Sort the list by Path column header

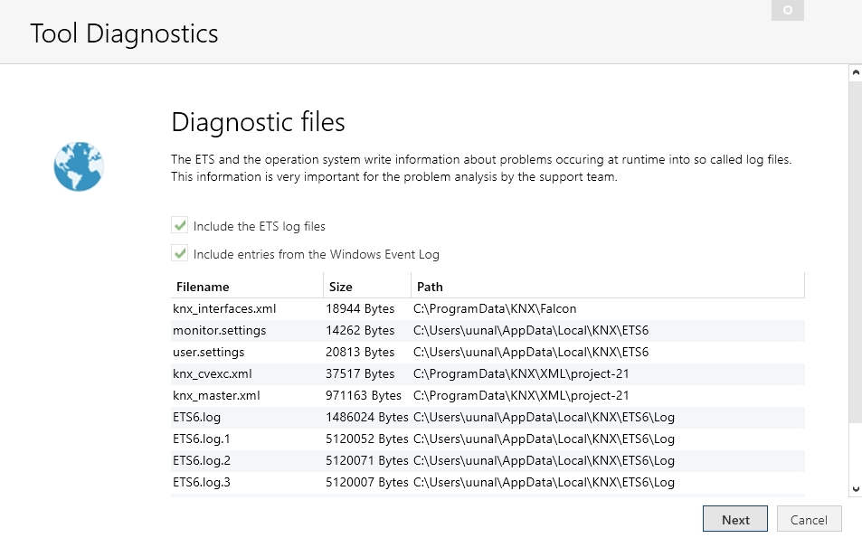point(608,287)
